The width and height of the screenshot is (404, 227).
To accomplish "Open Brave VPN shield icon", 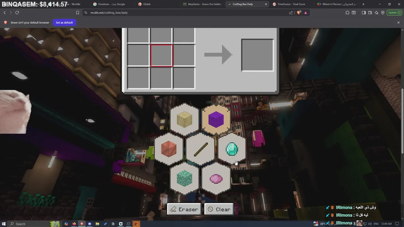I will click(383, 13).
